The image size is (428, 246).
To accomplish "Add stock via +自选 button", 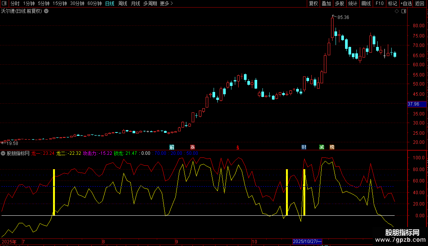I will tap(406, 3).
